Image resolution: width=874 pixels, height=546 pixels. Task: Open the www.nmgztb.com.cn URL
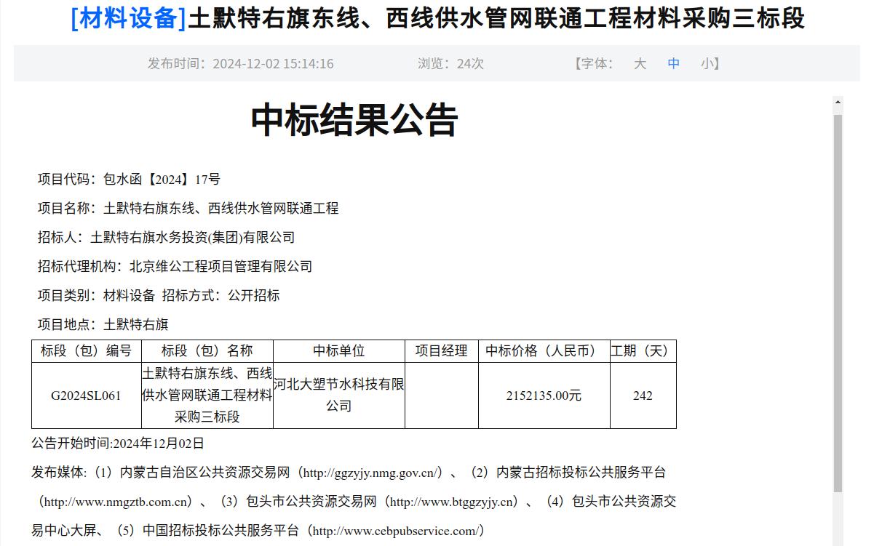click(x=116, y=502)
